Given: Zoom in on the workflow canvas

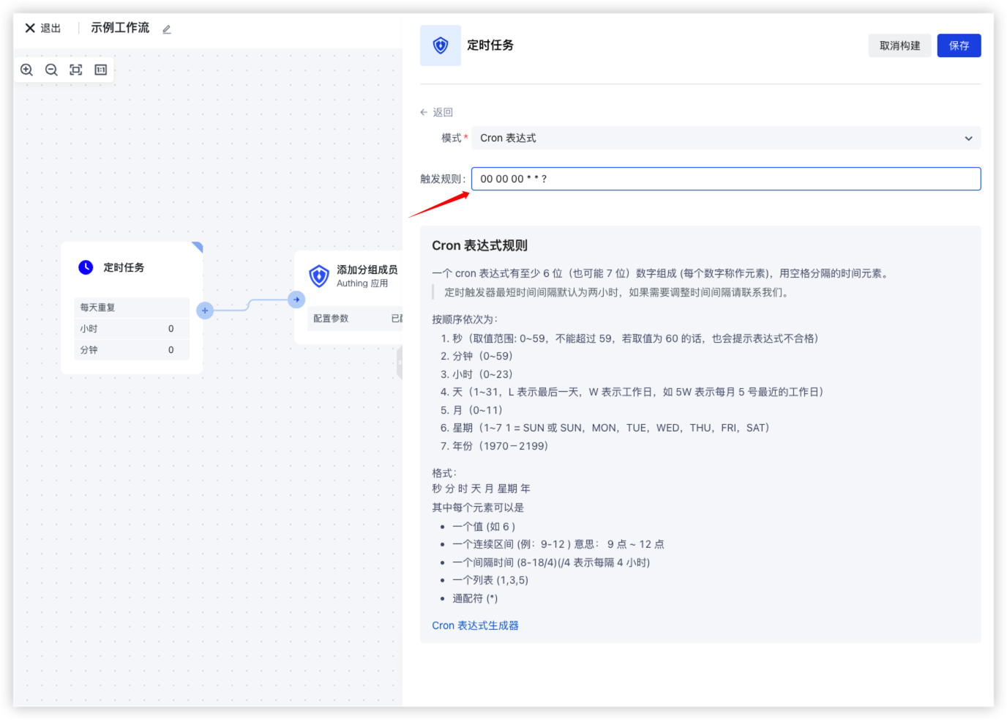Looking at the screenshot, I should pos(27,70).
